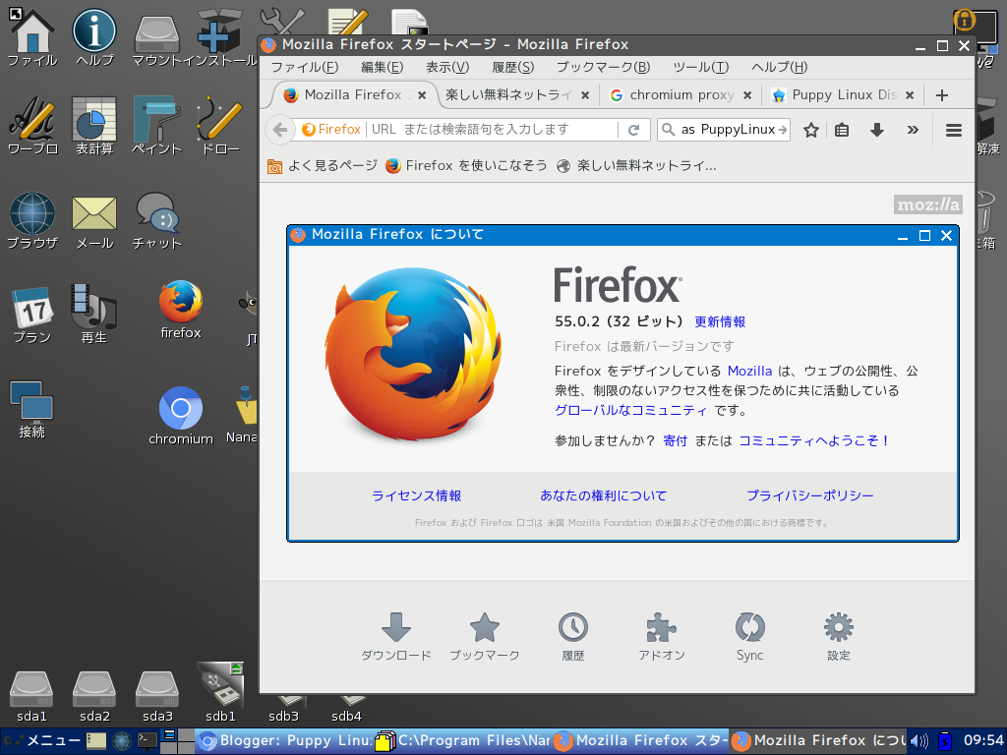Open the あなたの権利について link
The width and height of the screenshot is (1007, 755).
603,495
